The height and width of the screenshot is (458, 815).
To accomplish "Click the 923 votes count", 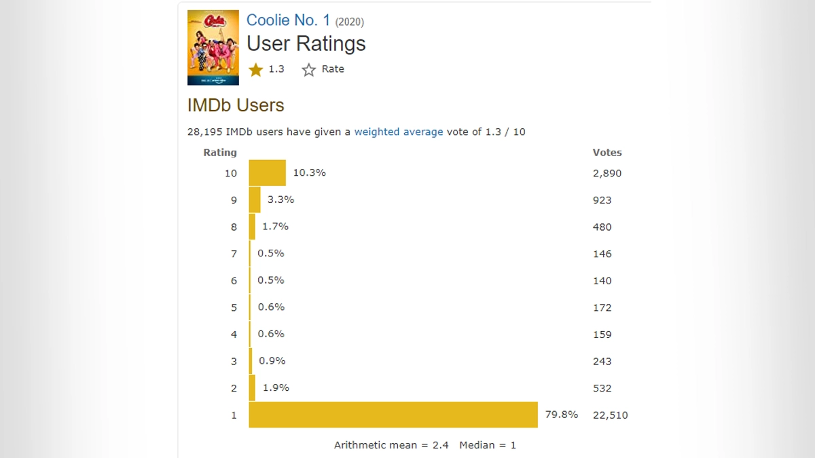I will (602, 200).
